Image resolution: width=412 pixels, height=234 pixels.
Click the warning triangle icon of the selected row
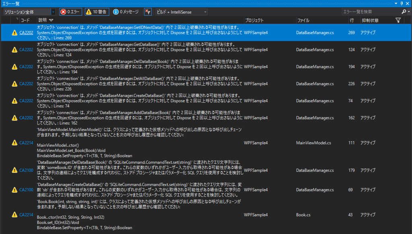[14, 33]
